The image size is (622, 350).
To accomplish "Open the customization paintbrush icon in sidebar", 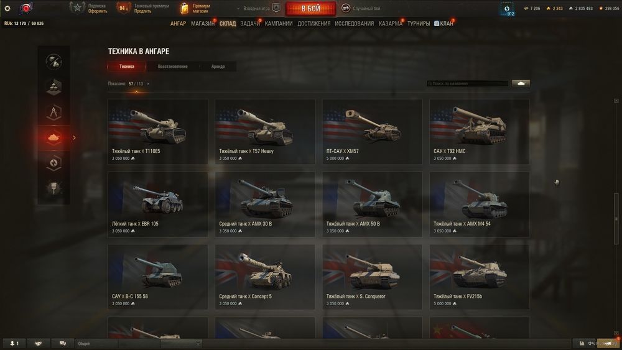I will [x=53, y=188].
